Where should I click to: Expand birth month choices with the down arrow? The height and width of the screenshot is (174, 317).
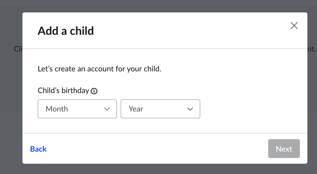(x=107, y=109)
